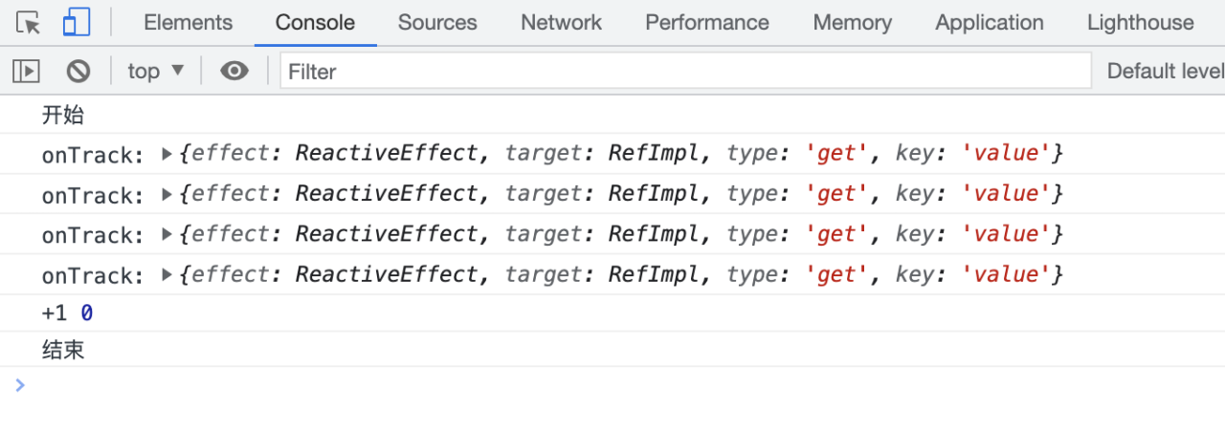
Task: Show the console sidebar panel
Action: click(26, 71)
